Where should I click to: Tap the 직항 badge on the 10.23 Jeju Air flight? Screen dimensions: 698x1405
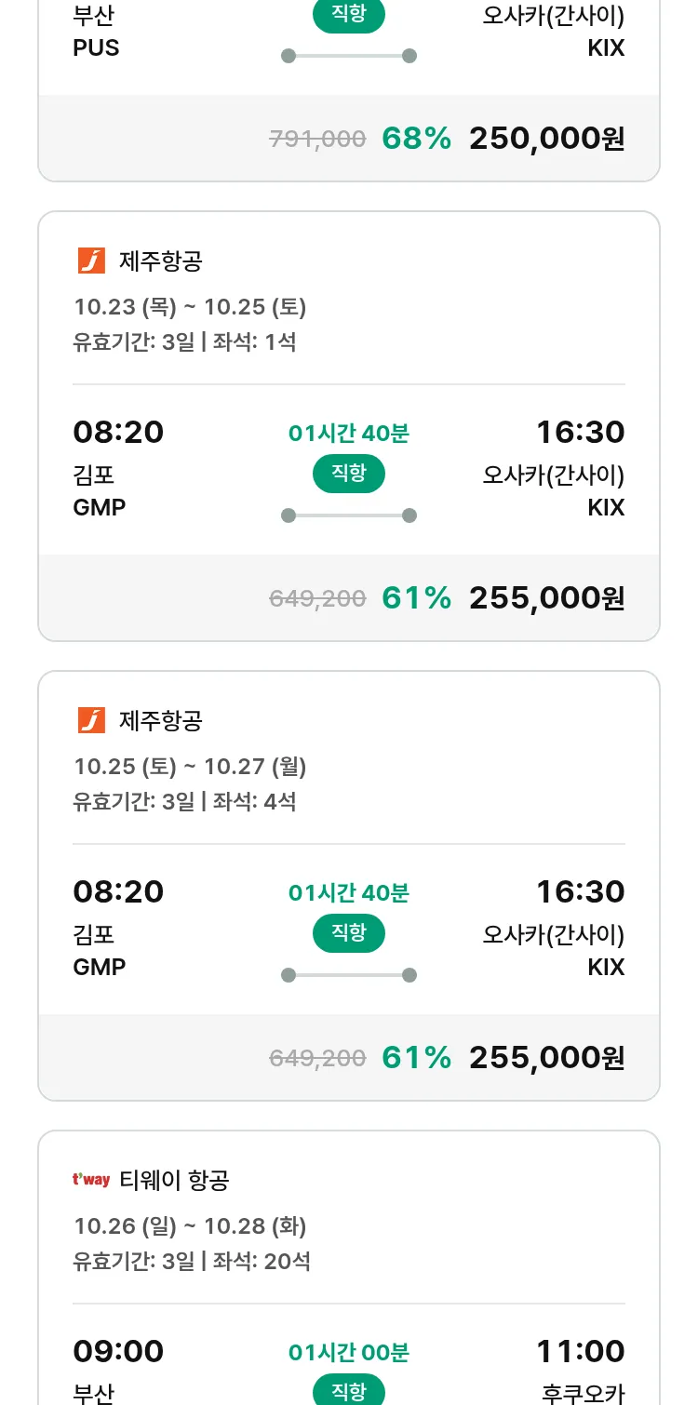tap(349, 474)
